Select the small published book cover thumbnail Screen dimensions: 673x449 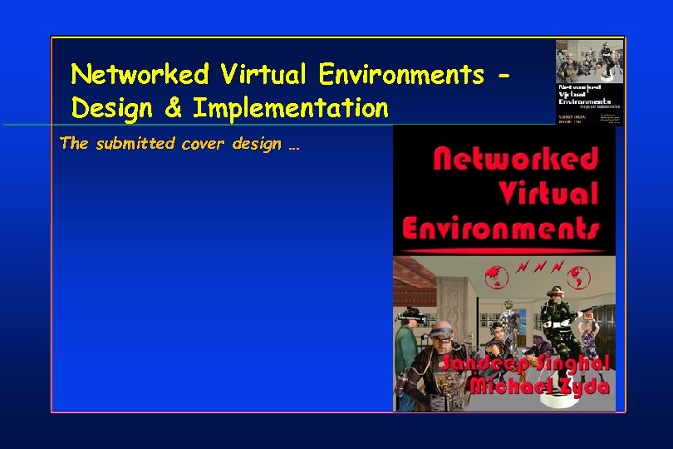click(x=589, y=82)
